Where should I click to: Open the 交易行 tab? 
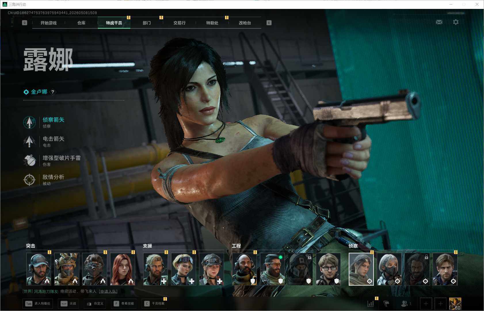click(x=179, y=23)
